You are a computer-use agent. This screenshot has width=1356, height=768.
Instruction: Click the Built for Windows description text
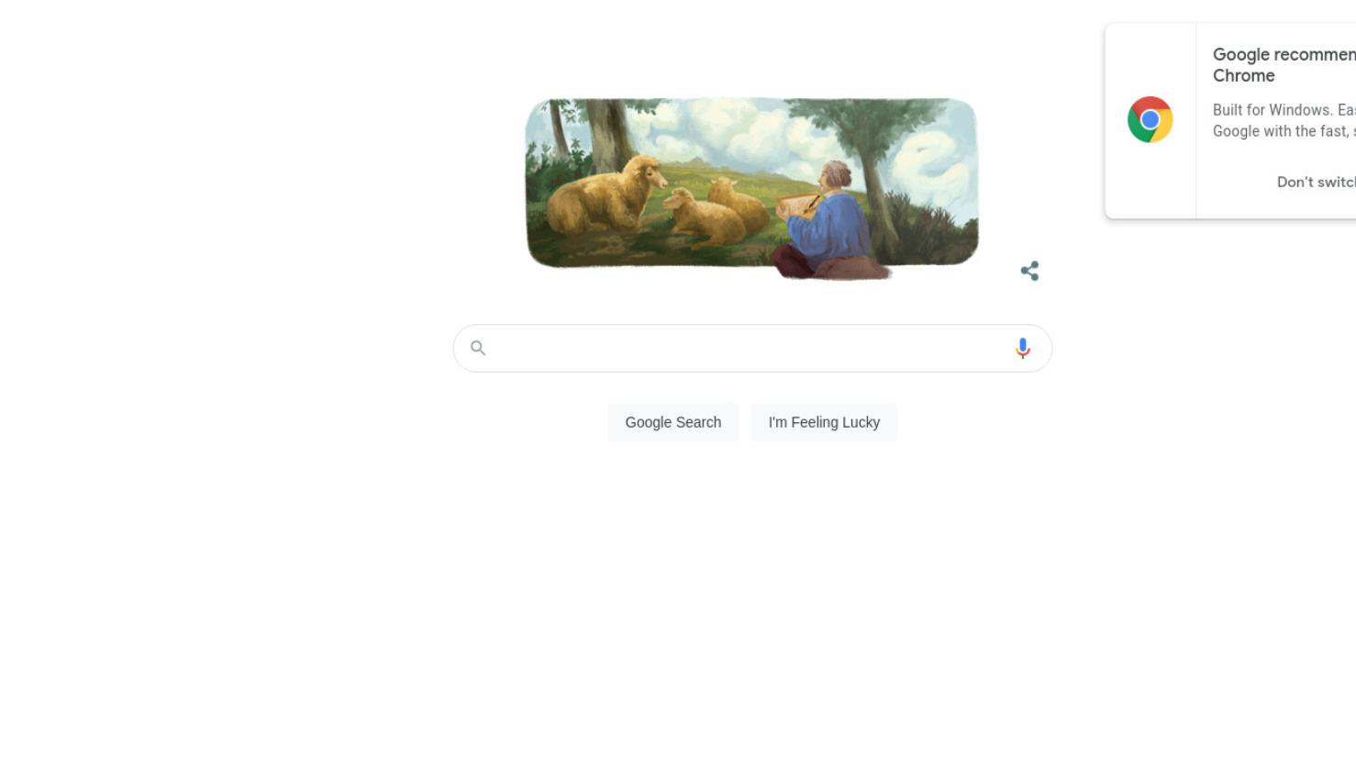(1284, 120)
